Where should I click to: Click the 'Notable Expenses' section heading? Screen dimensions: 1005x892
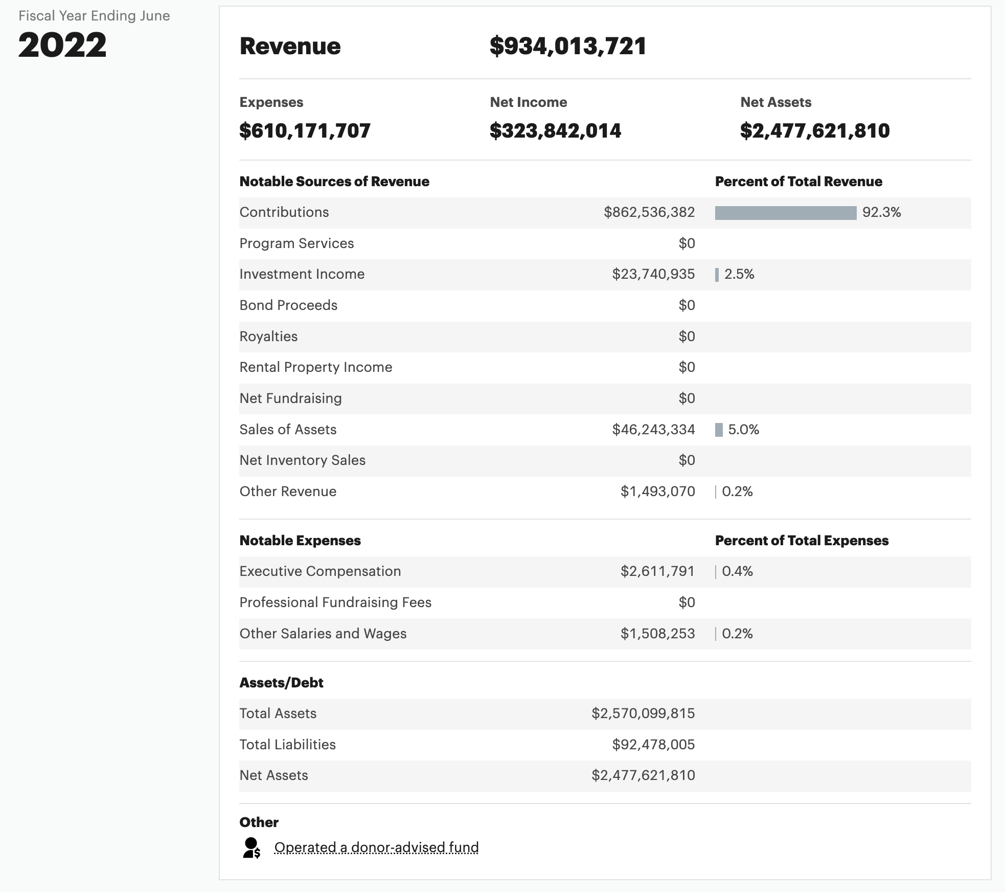click(x=300, y=541)
